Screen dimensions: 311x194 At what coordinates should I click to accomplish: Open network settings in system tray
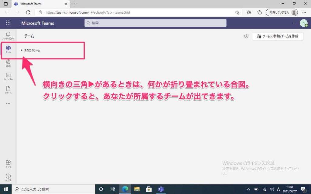[264, 189]
